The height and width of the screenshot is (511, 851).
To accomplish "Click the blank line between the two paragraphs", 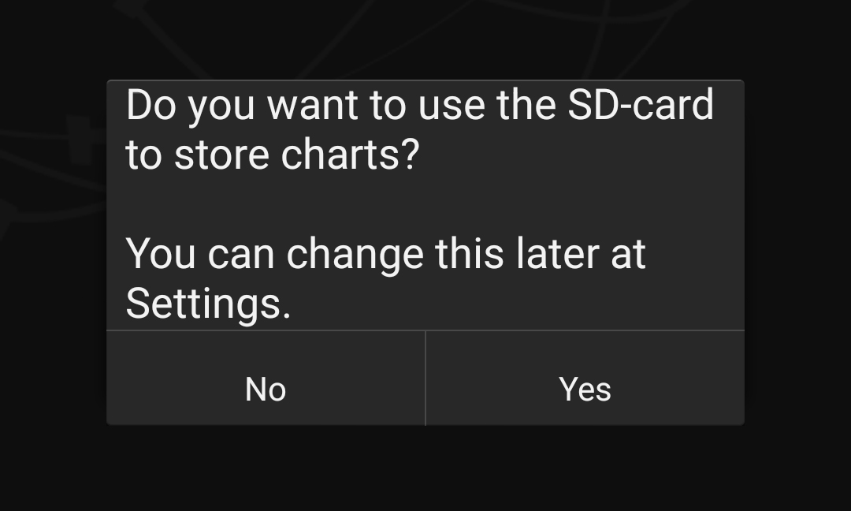I will point(425,203).
